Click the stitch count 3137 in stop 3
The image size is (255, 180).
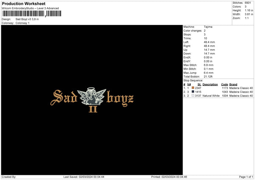tap(198, 96)
